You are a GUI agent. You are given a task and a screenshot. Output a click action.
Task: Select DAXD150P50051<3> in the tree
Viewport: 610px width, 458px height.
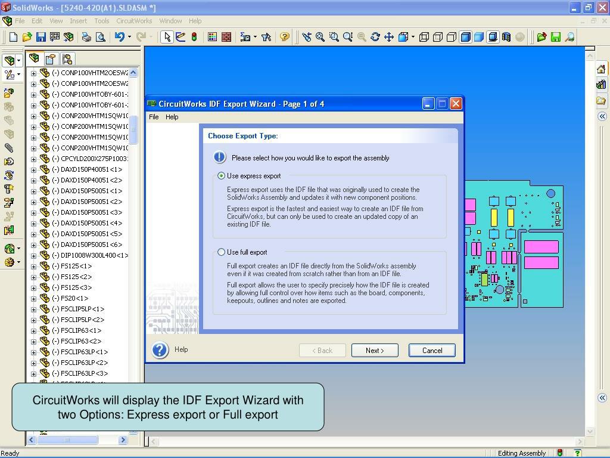[91, 213]
